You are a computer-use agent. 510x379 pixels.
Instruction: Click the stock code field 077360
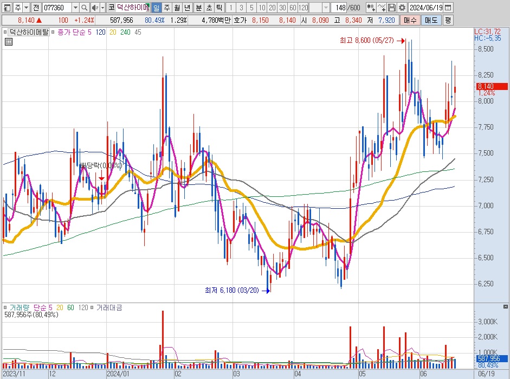pyautogui.click(x=57, y=8)
